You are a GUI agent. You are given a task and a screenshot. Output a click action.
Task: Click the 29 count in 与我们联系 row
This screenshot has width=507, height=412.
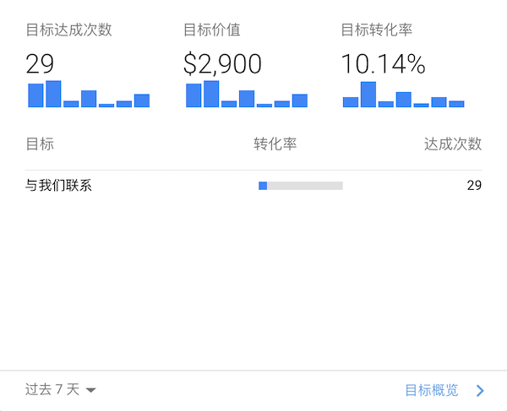pyautogui.click(x=474, y=186)
